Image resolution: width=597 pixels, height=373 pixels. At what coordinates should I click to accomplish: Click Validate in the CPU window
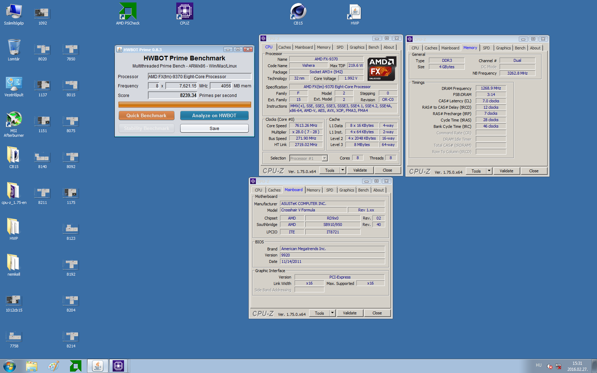360,170
